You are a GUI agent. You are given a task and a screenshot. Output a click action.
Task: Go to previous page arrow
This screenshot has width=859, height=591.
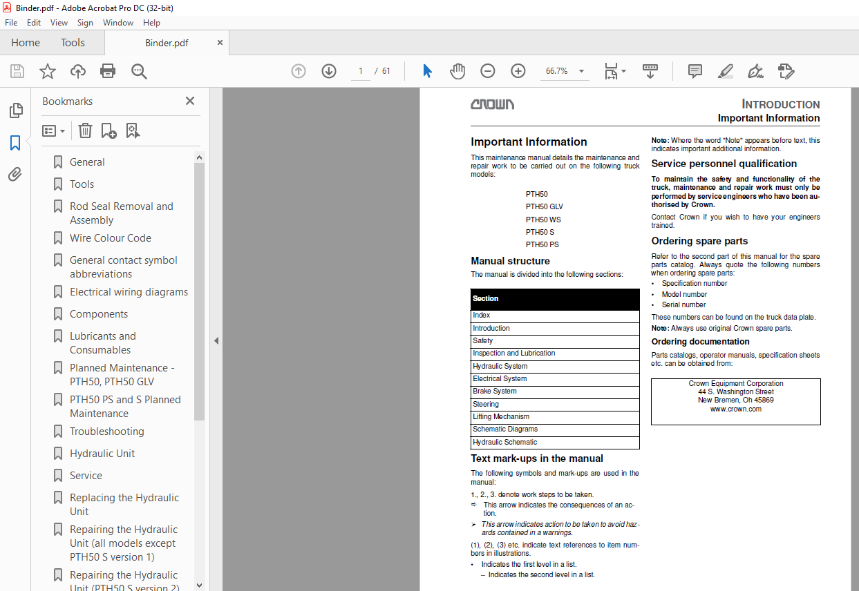click(299, 71)
